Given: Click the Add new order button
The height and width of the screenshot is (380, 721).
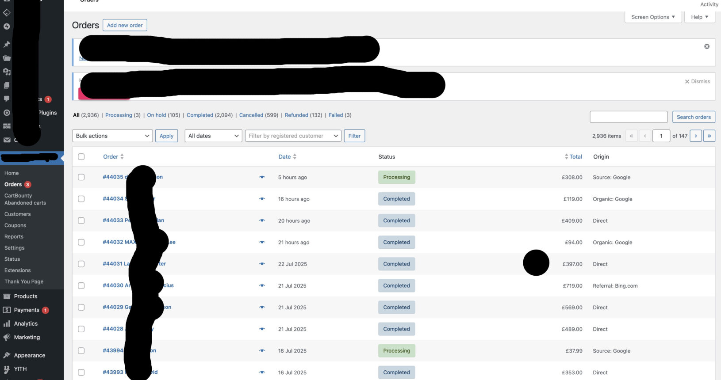Looking at the screenshot, I should pyautogui.click(x=125, y=25).
